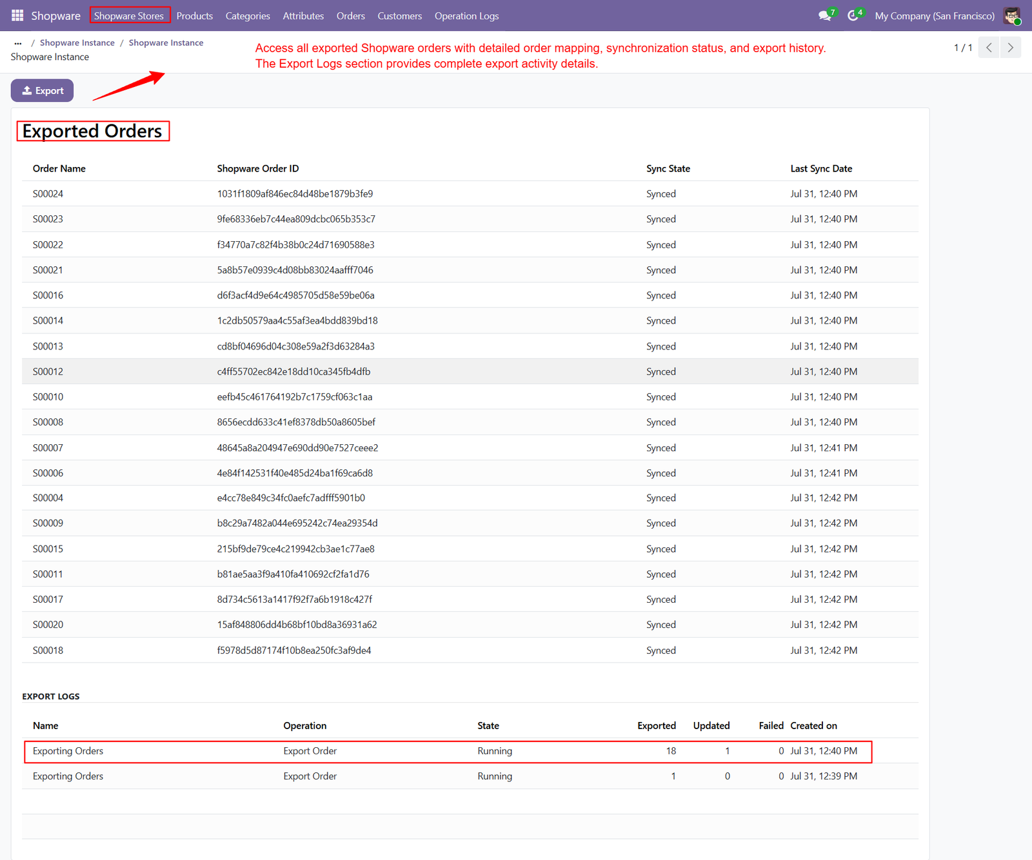Open the Customers menu
The width and height of the screenshot is (1032, 860).
pos(400,15)
